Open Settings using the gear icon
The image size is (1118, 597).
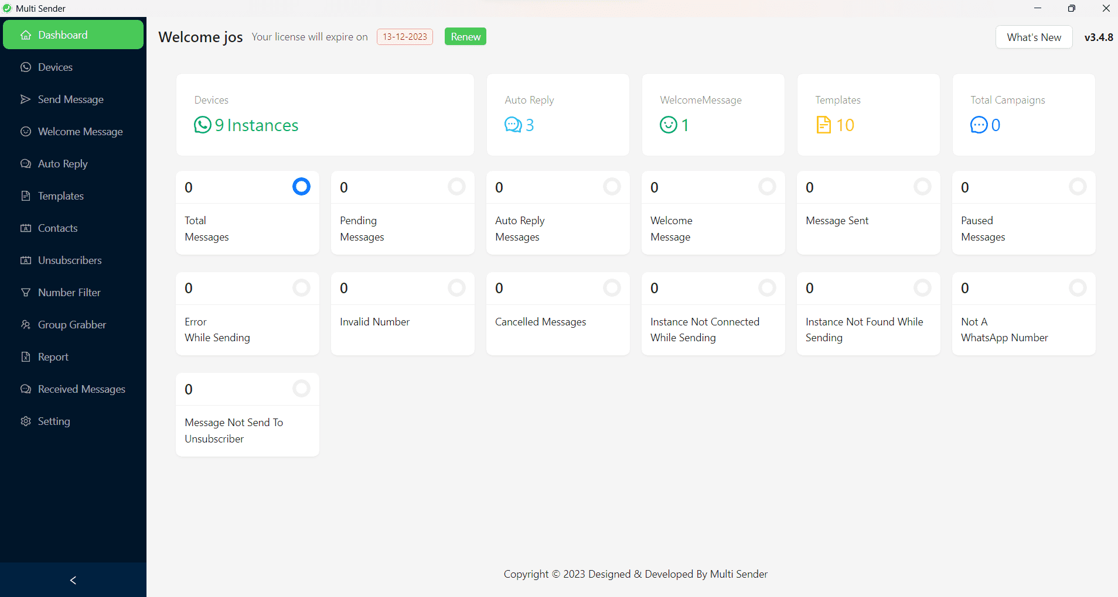pyautogui.click(x=26, y=421)
